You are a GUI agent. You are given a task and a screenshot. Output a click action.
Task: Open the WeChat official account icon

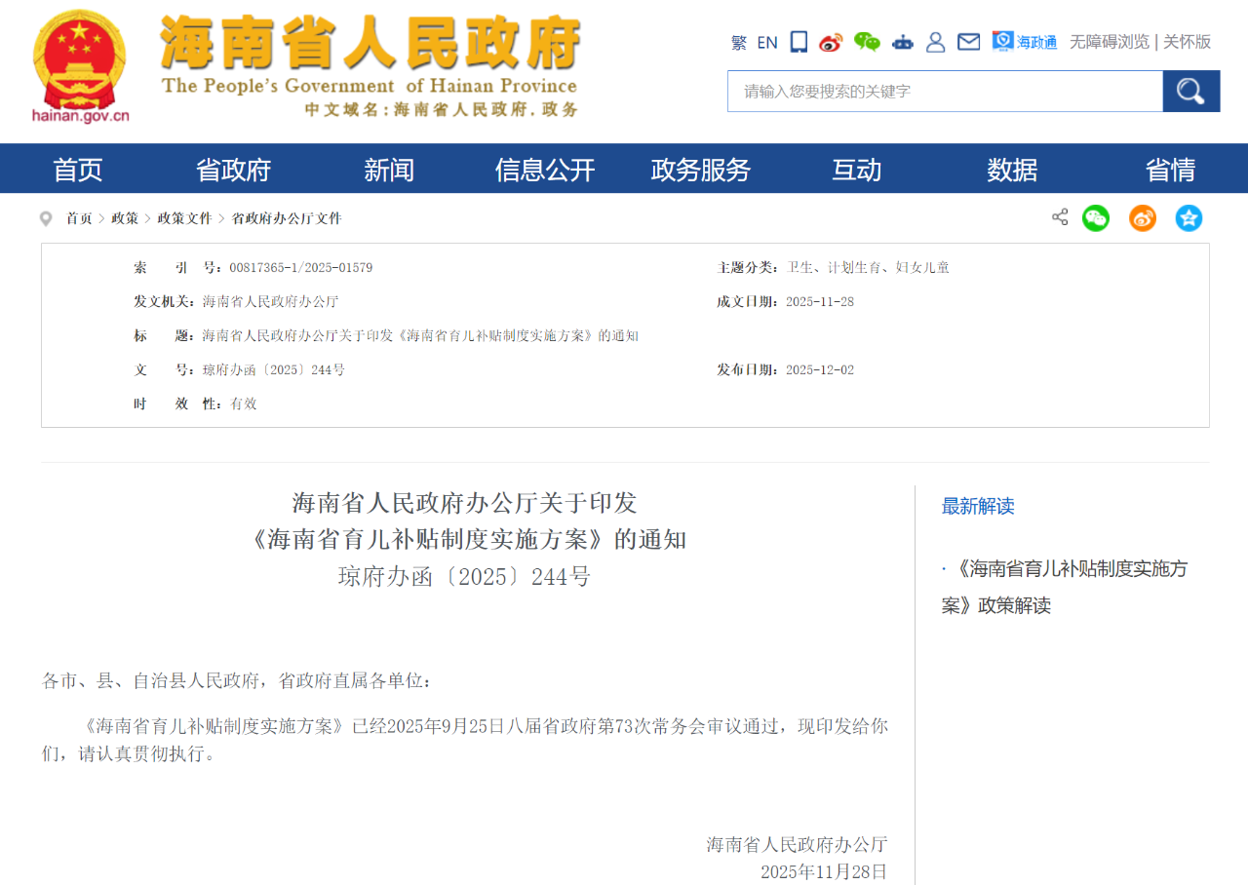tap(866, 42)
